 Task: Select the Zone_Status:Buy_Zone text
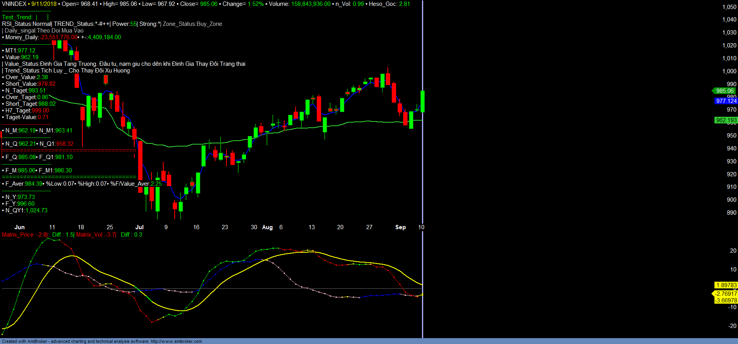(192, 24)
